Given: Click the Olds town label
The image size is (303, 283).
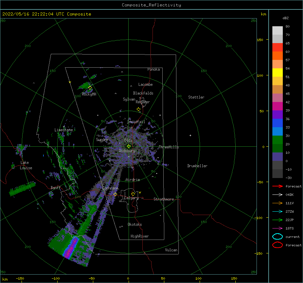Looking at the screenshot, I should coord(128,140).
